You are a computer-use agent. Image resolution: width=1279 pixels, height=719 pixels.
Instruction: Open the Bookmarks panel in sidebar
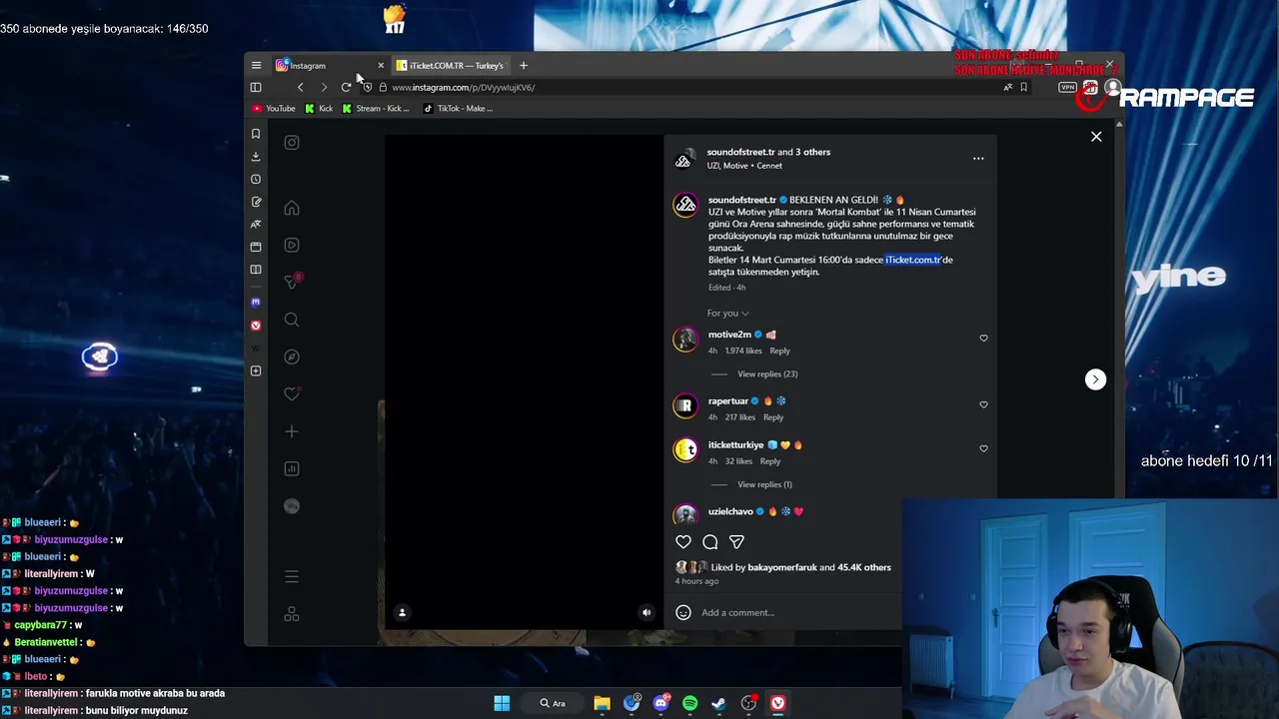256,133
